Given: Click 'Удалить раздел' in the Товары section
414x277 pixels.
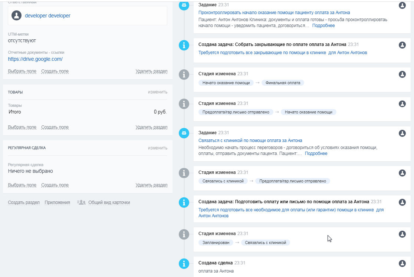Looking at the screenshot, I should [151, 127].
